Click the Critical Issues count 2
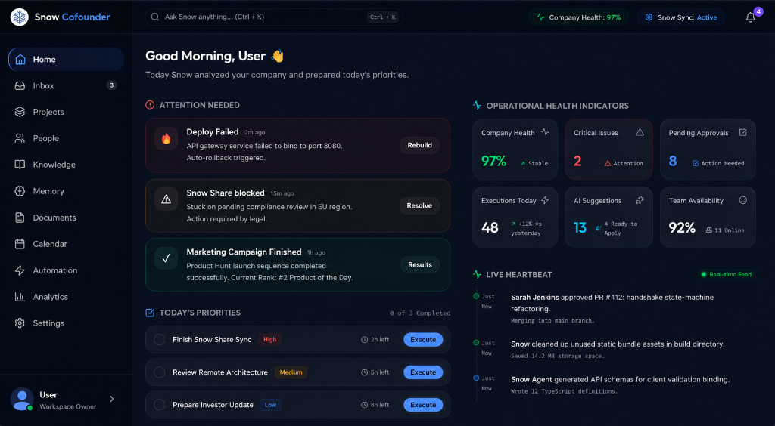The height and width of the screenshot is (426, 775). [x=577, y=161]
